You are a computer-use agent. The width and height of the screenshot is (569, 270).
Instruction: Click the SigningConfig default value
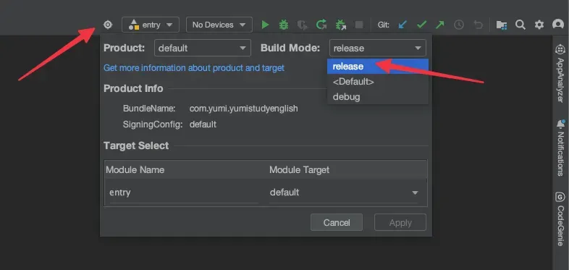coord(203,125)
